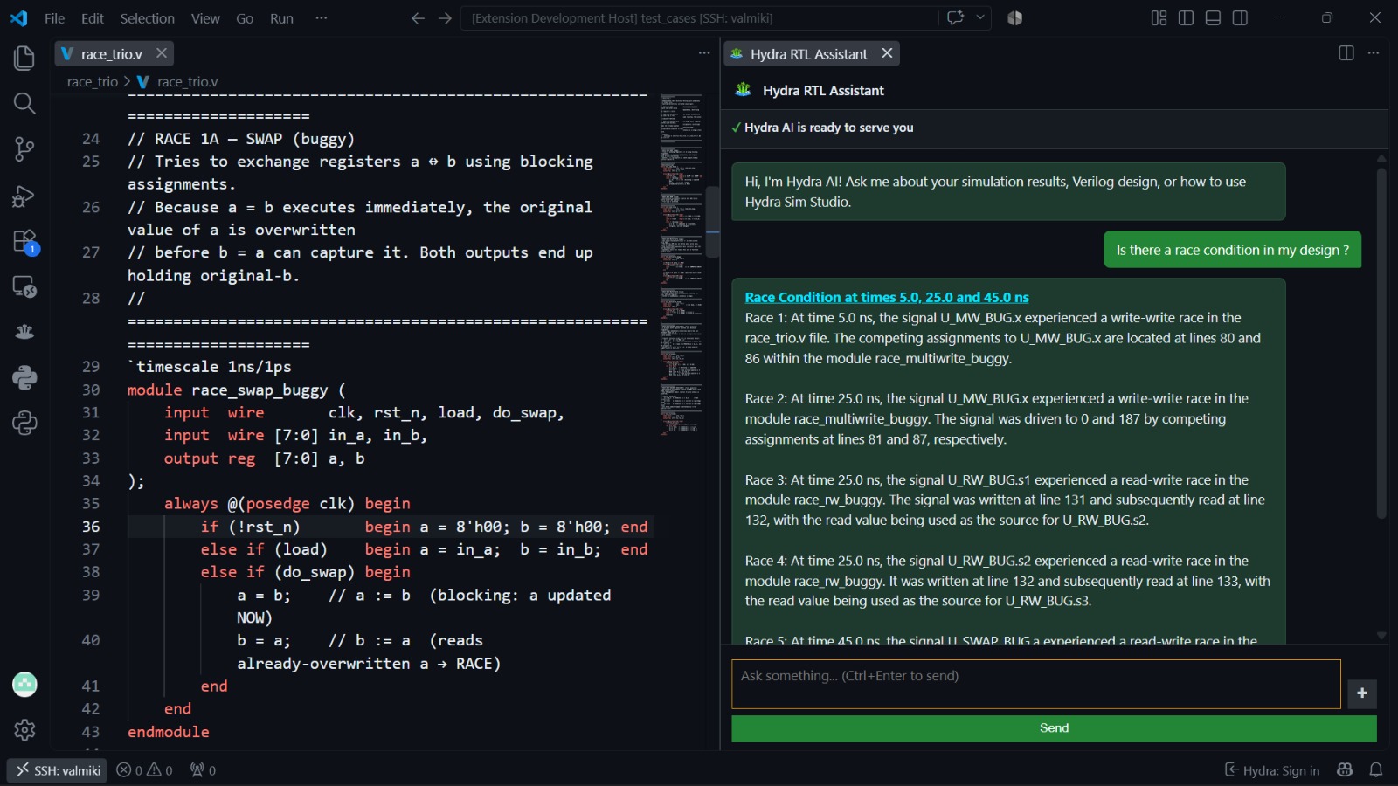Screen dimensions: 1398x786
Task: Open the Search view icon
Action: pos(24,104)
